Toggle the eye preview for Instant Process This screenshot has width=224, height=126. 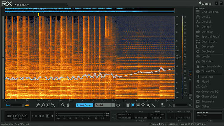click(118, 105)
